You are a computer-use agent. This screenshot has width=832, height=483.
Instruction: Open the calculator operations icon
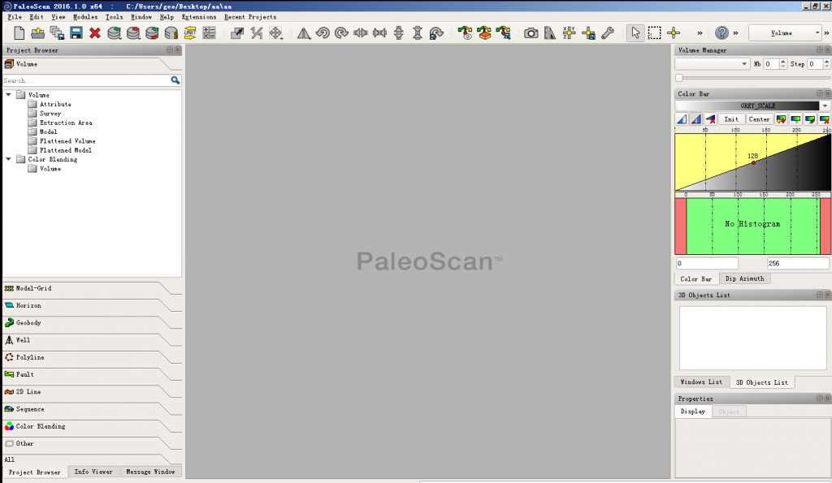click(209, 32)
